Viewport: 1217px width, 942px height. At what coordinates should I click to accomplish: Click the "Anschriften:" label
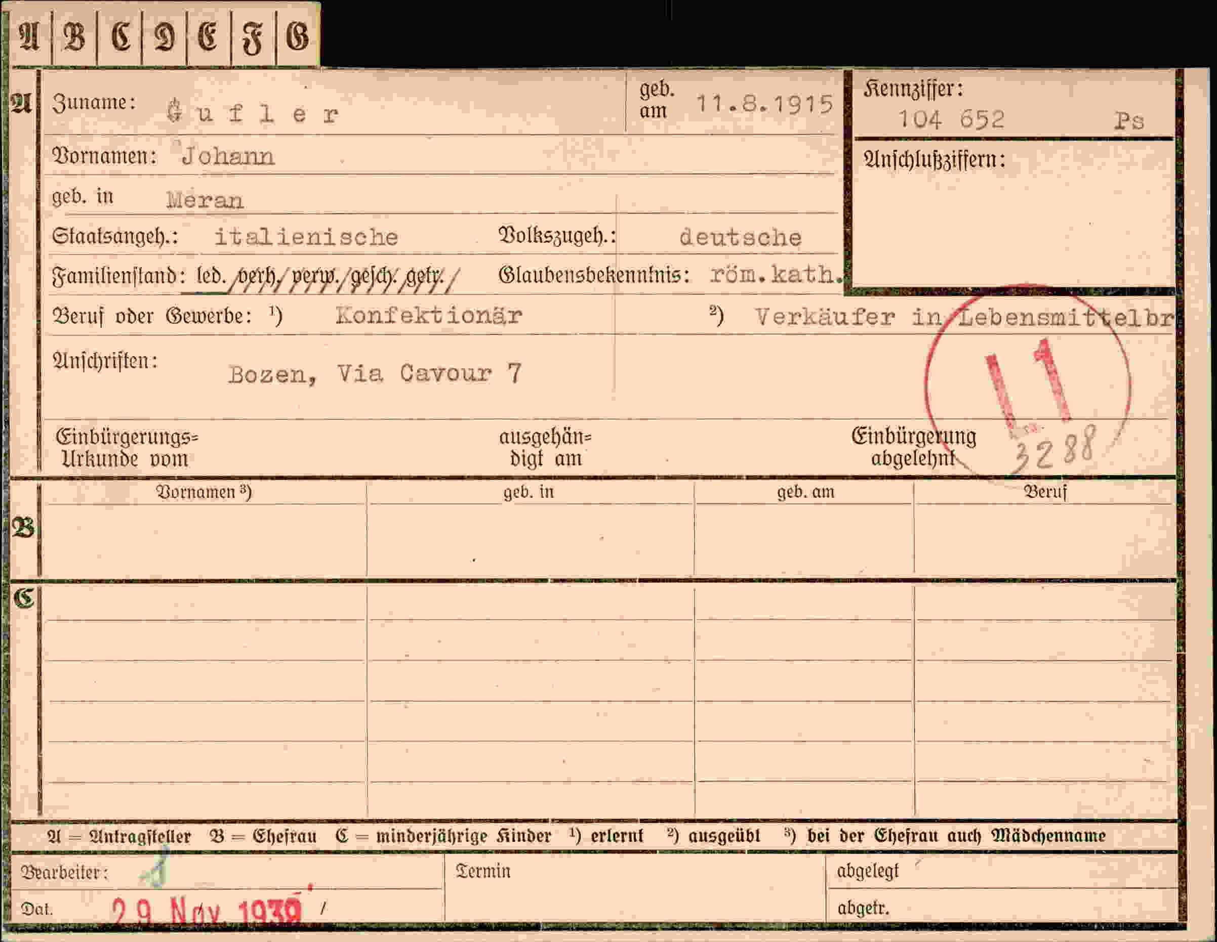coord(105,362)
